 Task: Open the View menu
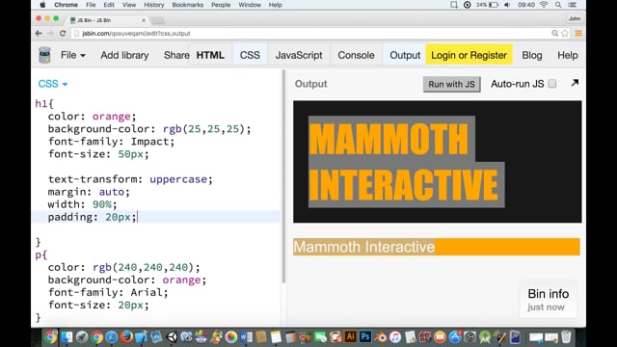click(x=129, y=5)
